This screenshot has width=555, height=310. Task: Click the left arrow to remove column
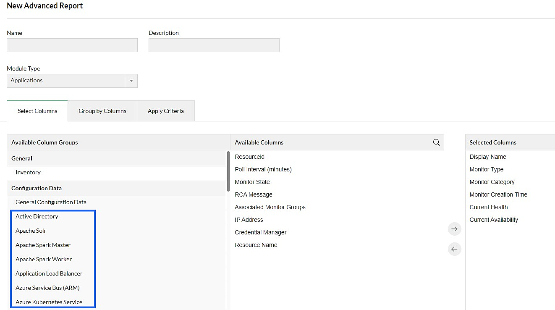(x=454, y=249)
